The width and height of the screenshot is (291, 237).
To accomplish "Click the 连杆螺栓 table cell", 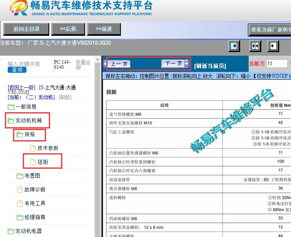I will 164,203.
